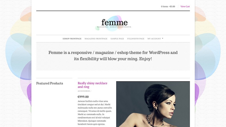This screenshot has width=226, height=127.
Task: Open the Really shiny necklace and ring product title
Action: 92,85
